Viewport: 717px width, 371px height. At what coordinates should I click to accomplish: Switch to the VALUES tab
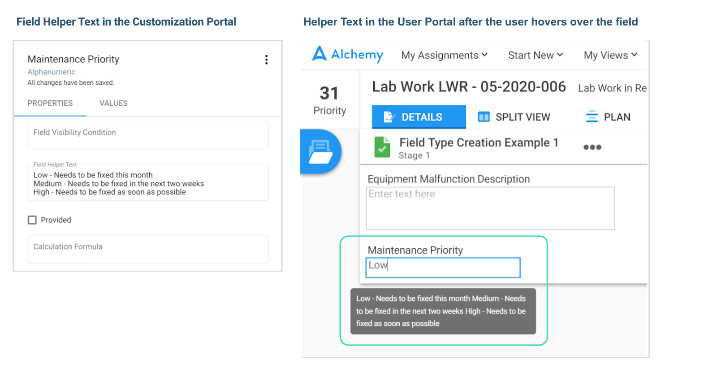[x=113, y=103]
